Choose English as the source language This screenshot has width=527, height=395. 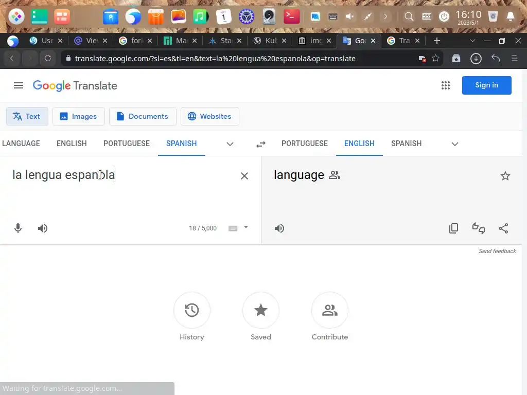72,143
